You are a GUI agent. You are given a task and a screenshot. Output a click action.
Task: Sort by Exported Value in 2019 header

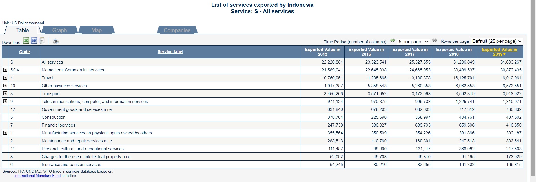[499, 52]
